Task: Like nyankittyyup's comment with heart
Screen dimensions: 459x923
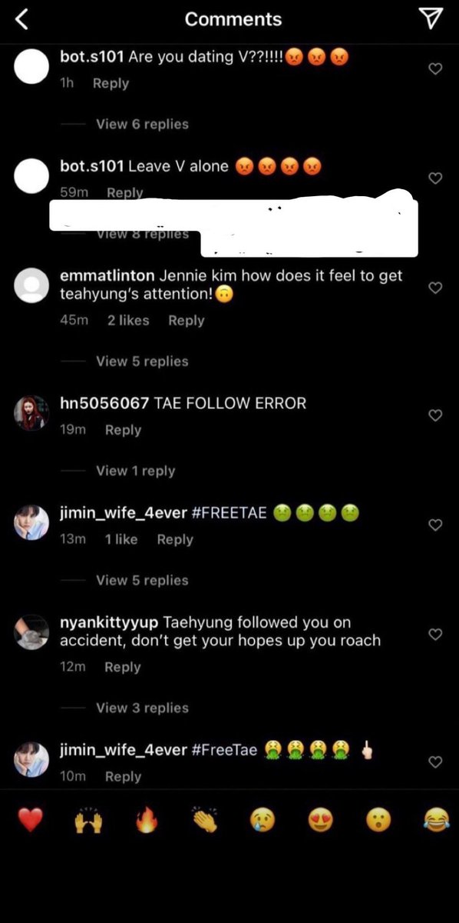Action: [x=435, y=635]
